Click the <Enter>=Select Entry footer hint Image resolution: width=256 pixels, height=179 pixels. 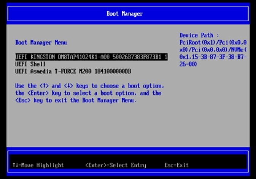coord(116,165)
